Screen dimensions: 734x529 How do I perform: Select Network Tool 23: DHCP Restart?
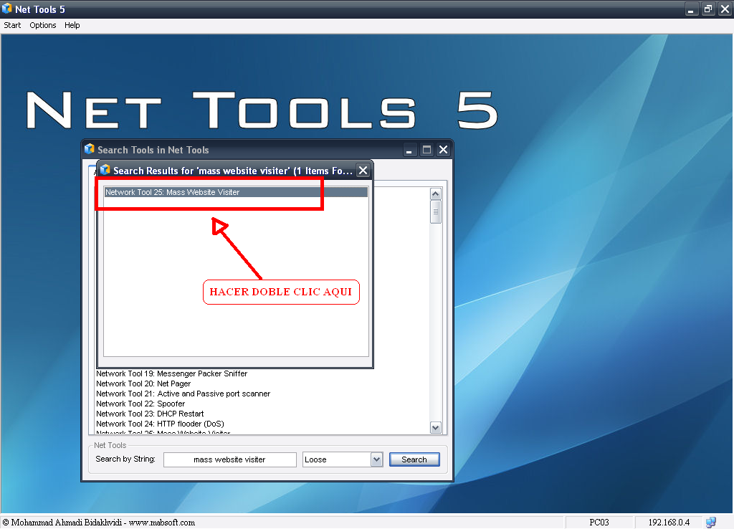150,414
